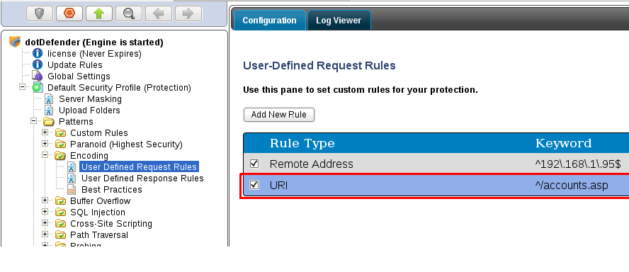Image resolution: width=629 pixels, height=272 pixels.
Task: Expand the Custom Rules folder
Action: point(45,132)
